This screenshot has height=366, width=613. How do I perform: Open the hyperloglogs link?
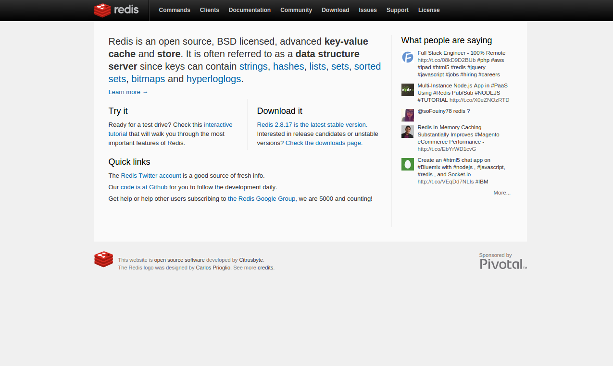214,79
